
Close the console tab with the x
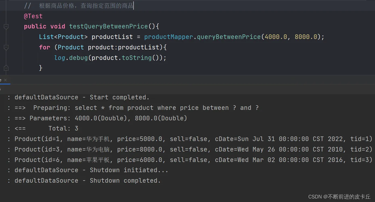pos(5,80)
